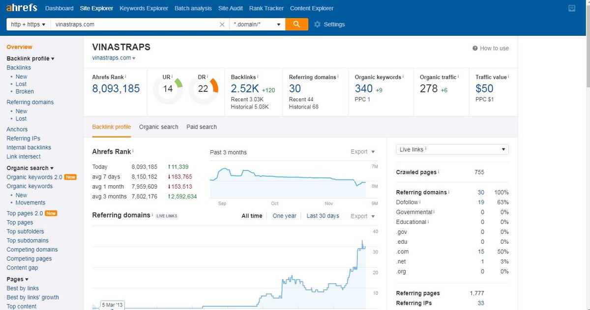Screen dimensions: 590x310
Task: Switch to the Organic search tab
Action: click(x=159, y=127)
